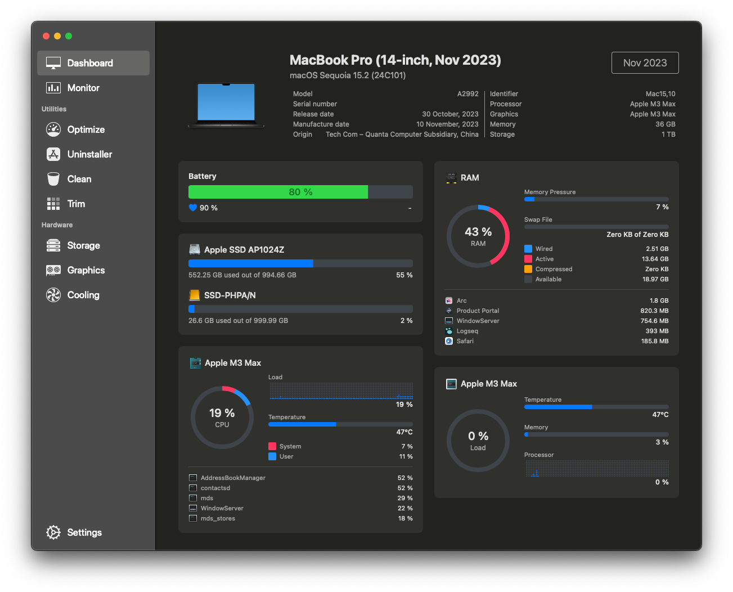Click the GPU Memory bar showing 3 %
This screenshot has height=592, width=733.
coord(596,434)
